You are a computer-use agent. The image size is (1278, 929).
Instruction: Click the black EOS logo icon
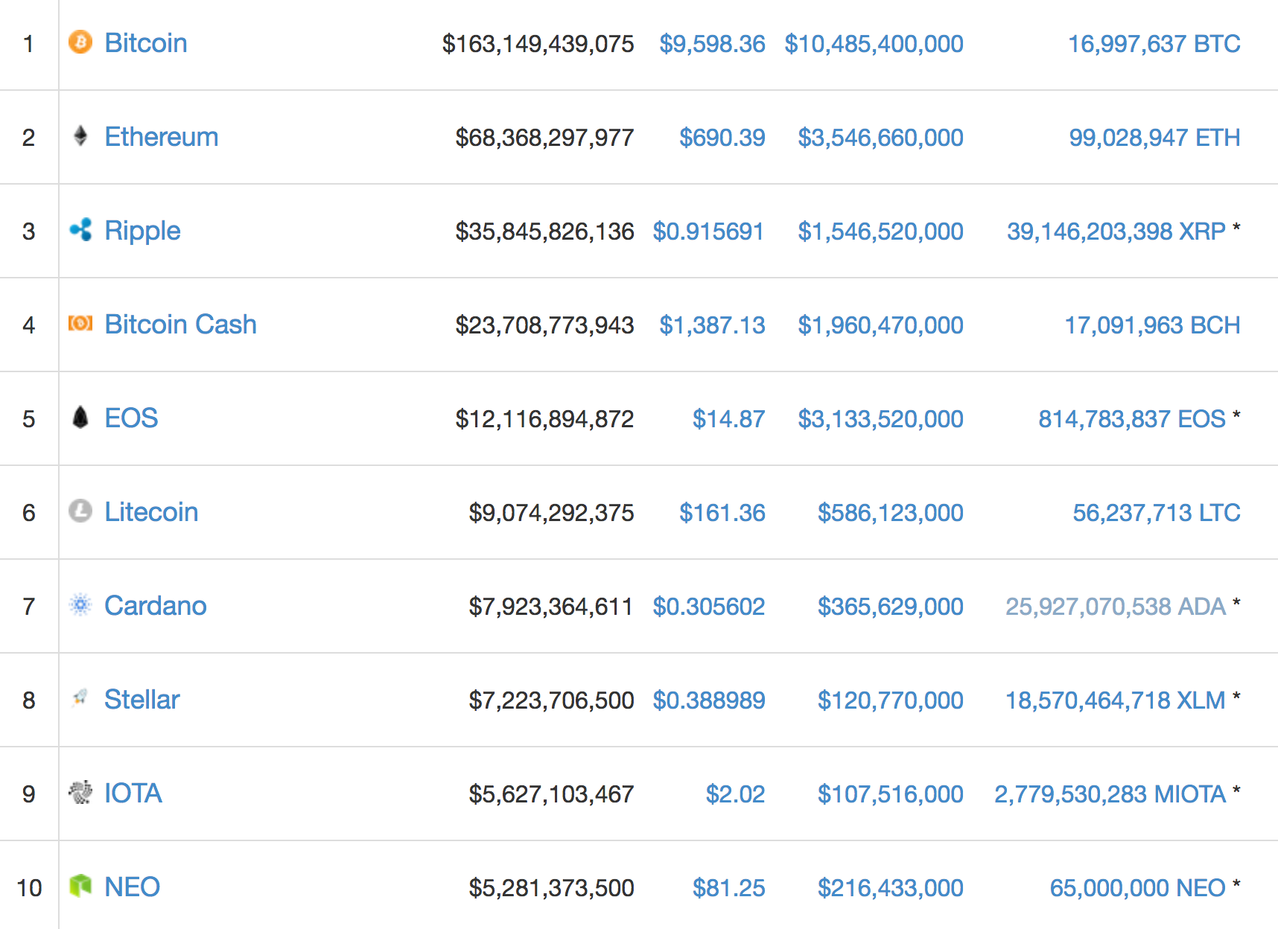80,417
